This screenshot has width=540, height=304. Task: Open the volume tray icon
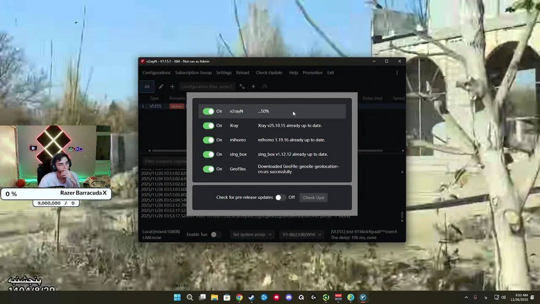pos(503,298)
